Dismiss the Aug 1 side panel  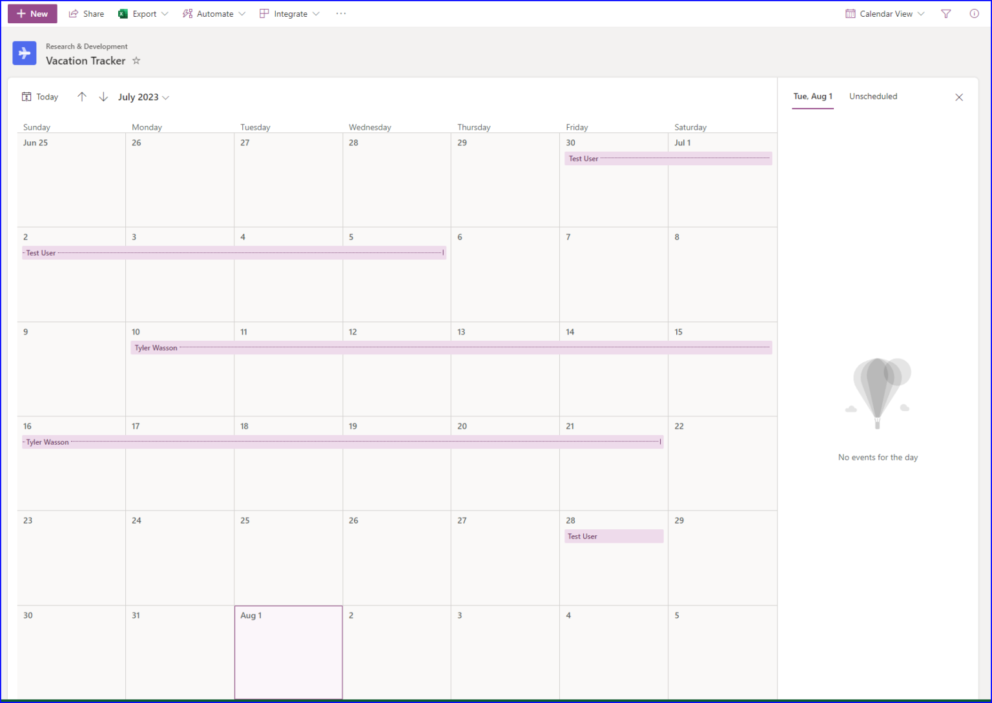pos(959,97)
